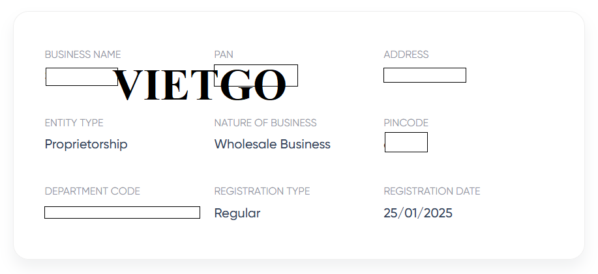This screenshot has width=598, height=274.
Task: Click the ENTITY TYPE label
Action: point(74,123)
